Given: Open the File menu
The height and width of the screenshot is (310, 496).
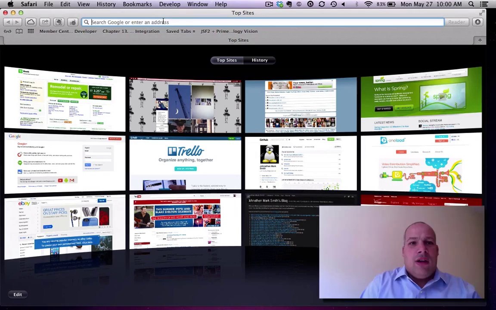Looking at the screenshot, I should [x=48, y=4].
